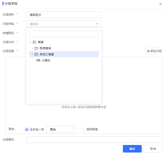Click the 合并成一项 label text
This screenshot has width=165, height=154.
tap(37, 129)
